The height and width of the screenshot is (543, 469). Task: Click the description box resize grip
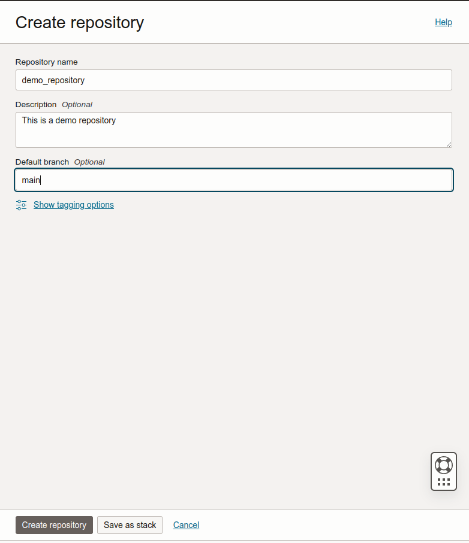tap(448, 144)
